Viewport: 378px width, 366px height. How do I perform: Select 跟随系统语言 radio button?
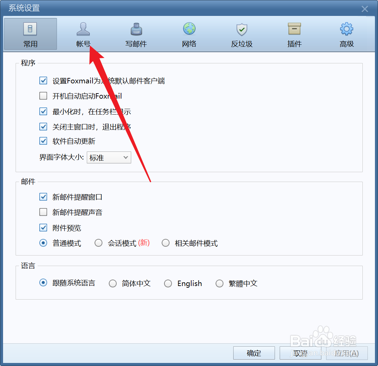(x=43, y=283)
